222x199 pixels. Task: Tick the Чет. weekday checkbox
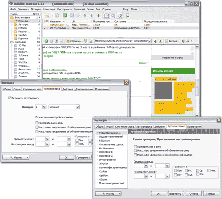209,170
